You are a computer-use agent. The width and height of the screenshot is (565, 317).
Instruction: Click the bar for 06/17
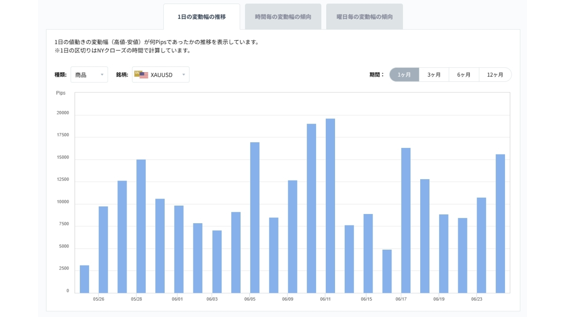pyautogui.click(x=406, y=221)
